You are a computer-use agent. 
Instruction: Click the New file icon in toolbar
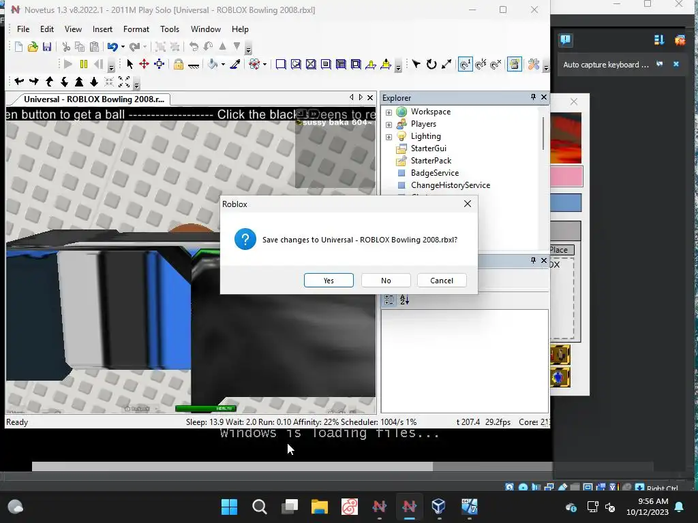(18, 47)
